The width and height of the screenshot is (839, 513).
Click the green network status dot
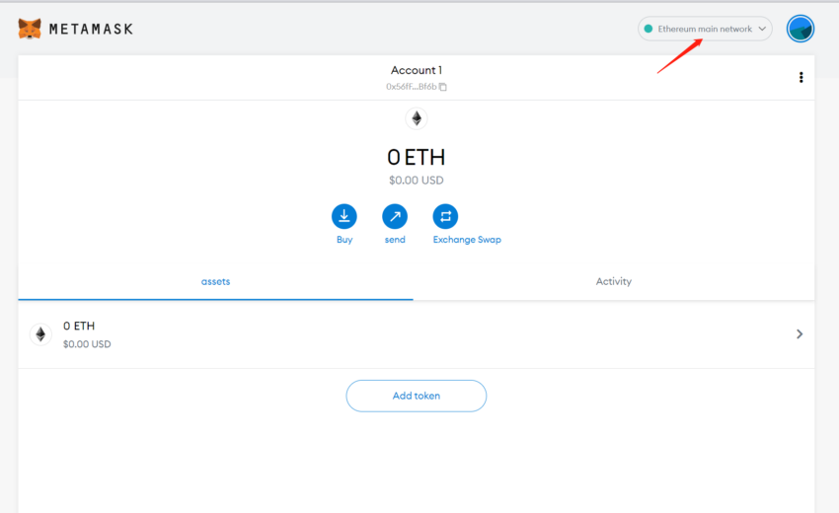point(648,29)
